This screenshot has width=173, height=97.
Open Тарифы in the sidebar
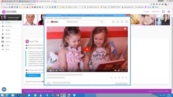click(x=11, y=30)
